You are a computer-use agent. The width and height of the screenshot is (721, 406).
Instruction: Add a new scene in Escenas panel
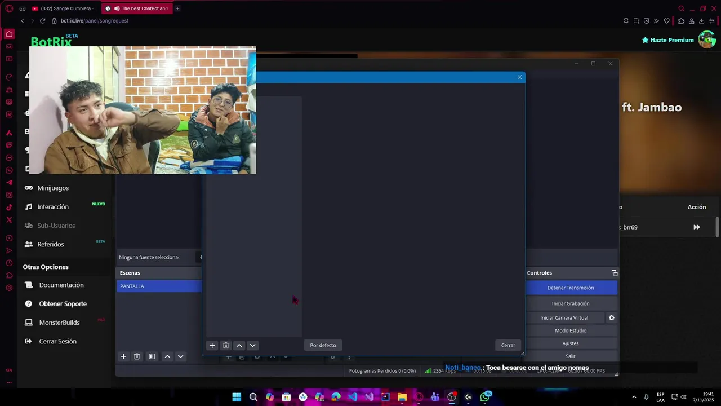tap(123, 356)
